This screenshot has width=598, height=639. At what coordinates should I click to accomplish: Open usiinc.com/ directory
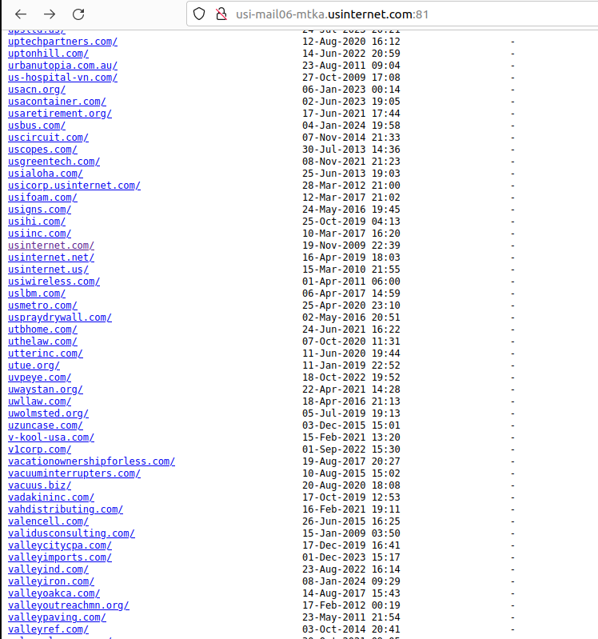pyautogui.click(x=39, y=234)
